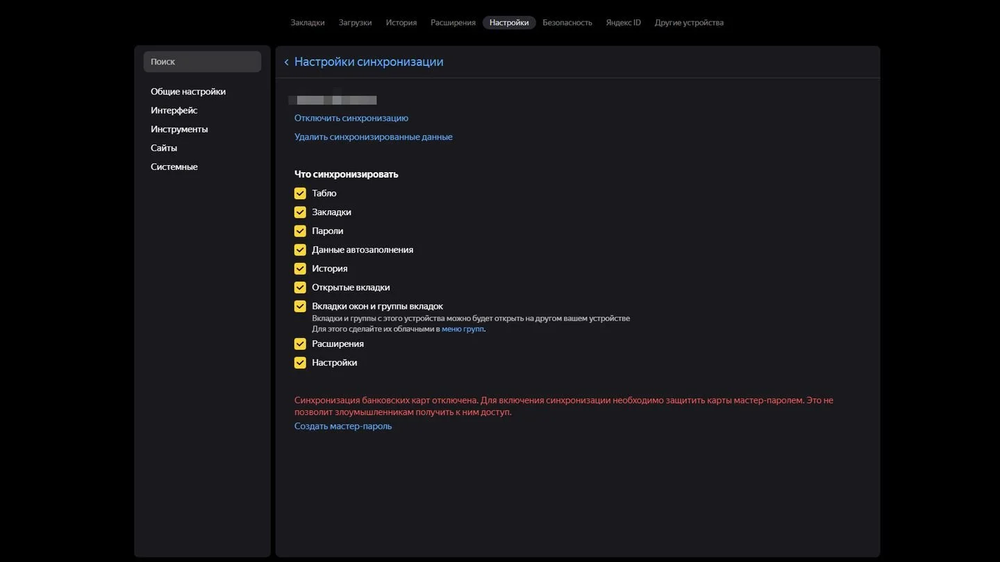Click Создать мастер-пароль link
Viewport: 1000px width, 562px height.
(x=343, y=426)
